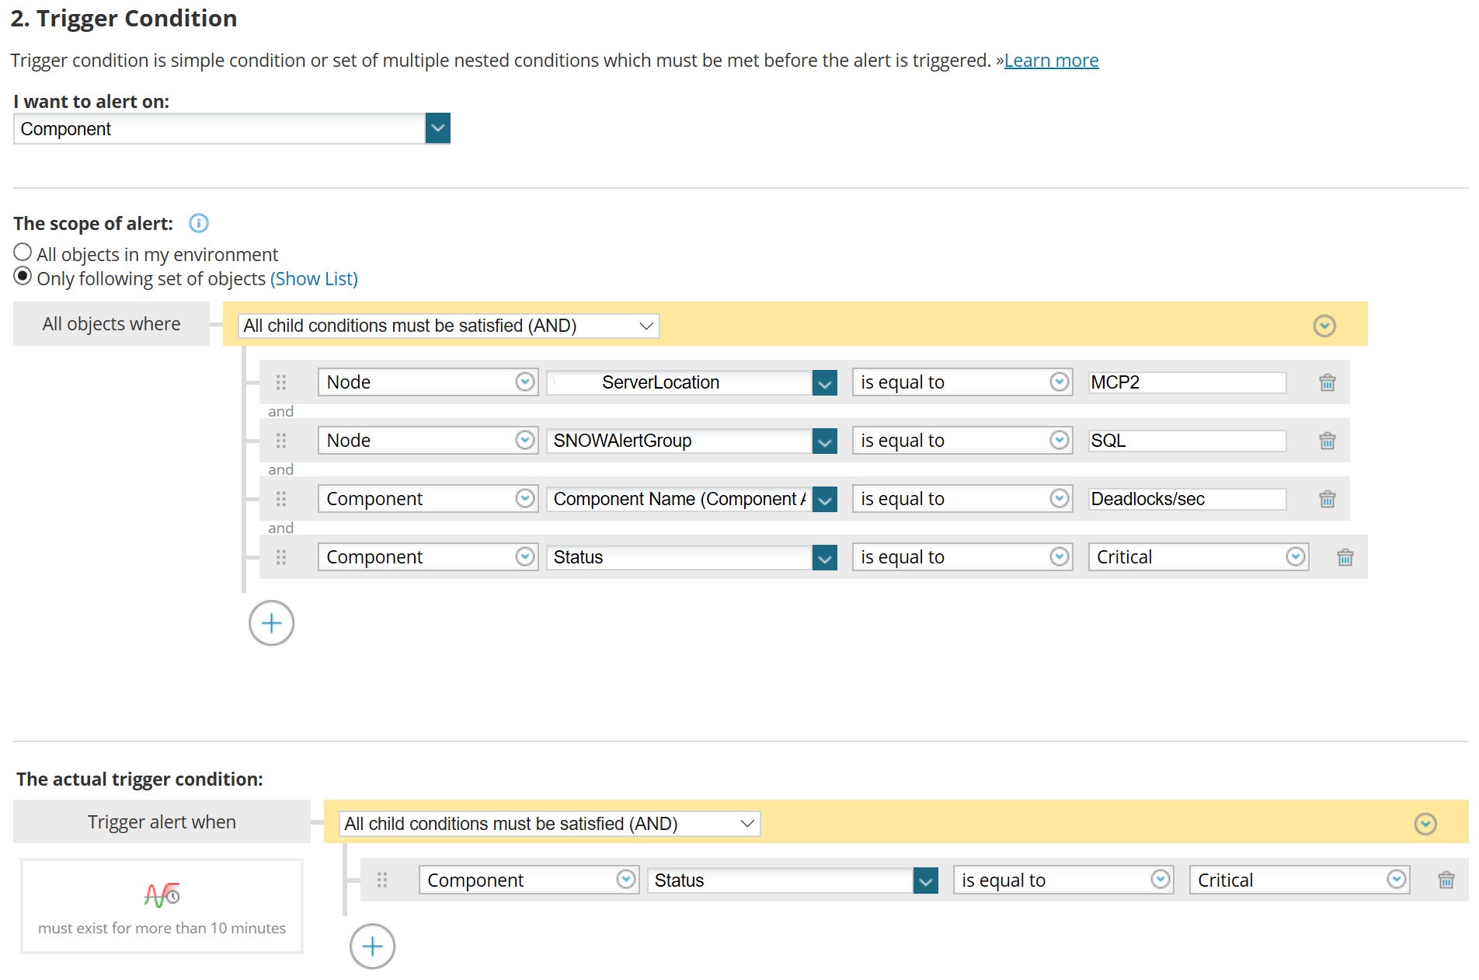Grab the drag handle of ServerLocation row

point(281,382)
